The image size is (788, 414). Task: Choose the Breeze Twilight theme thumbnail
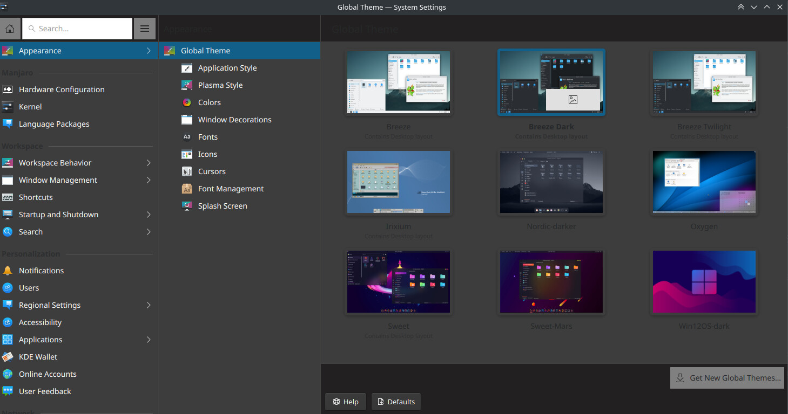point(704,82)
